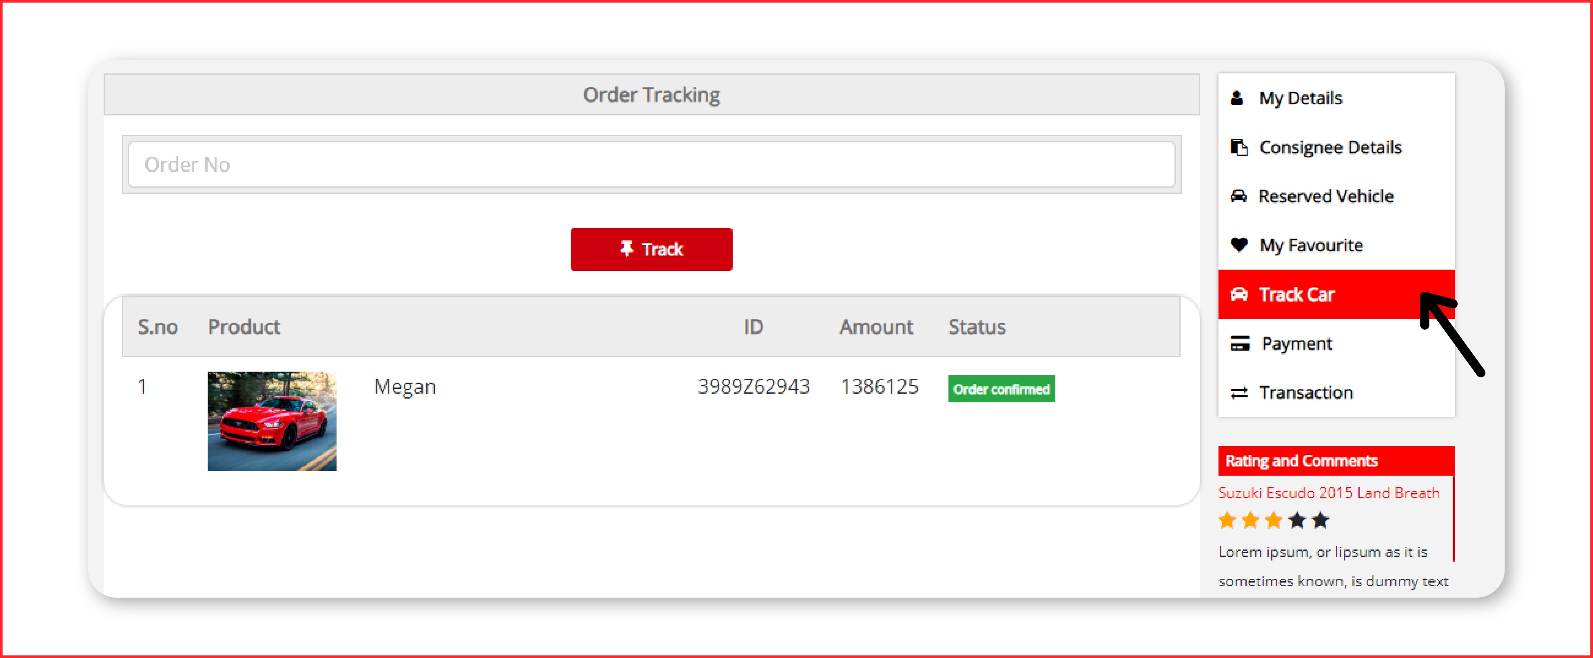This screenshot has height=658, width=1593.
Task: Click the heart icon beside My Favourite
Action: click(1239, 245)
